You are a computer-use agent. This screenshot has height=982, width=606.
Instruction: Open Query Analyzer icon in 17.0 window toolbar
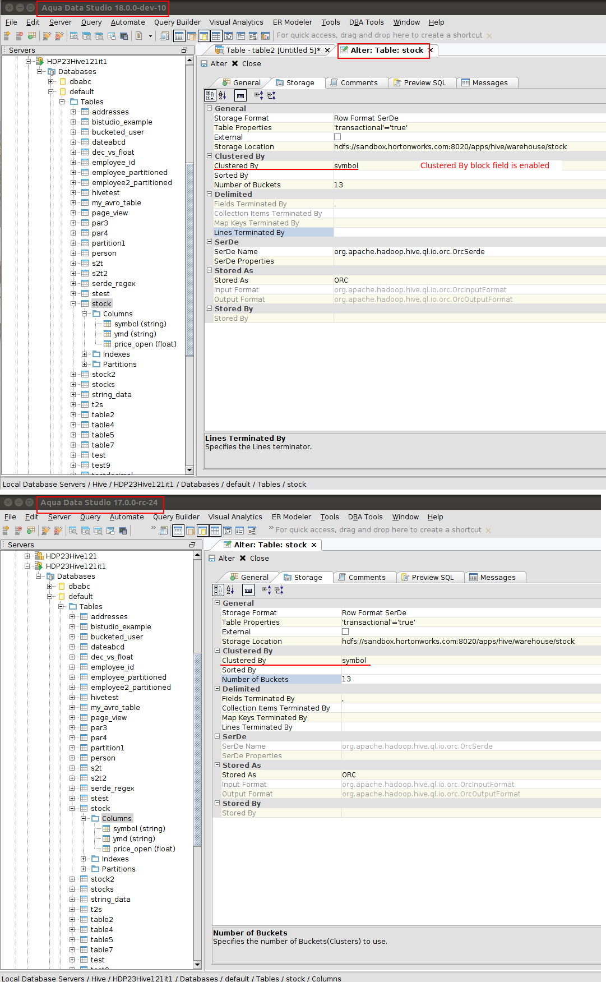73,530
